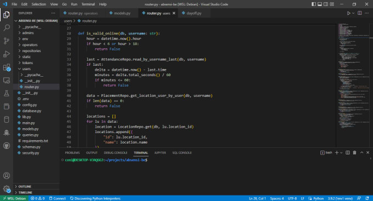This screenshot has height=201, width=373.
Task: Open the database cylinder view in activity bar
Action: coord(7,119)
